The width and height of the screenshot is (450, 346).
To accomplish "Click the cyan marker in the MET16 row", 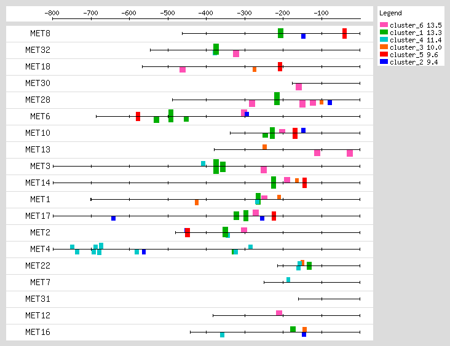I will click(222, 335).
